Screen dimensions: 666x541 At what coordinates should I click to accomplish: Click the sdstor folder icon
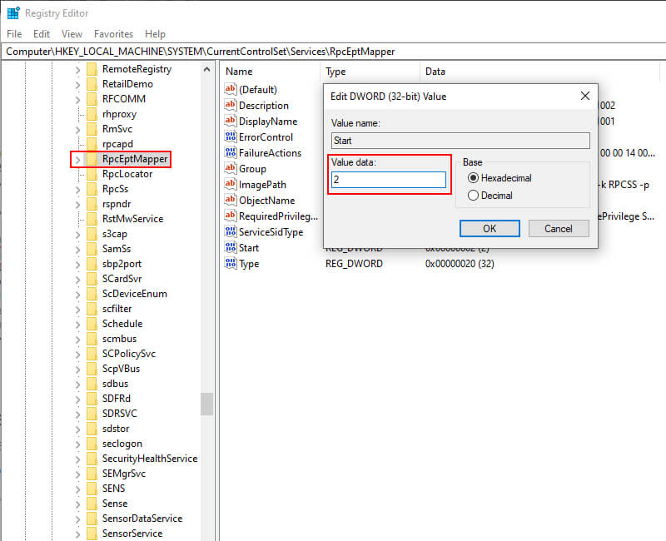click(x=92, y=429)
